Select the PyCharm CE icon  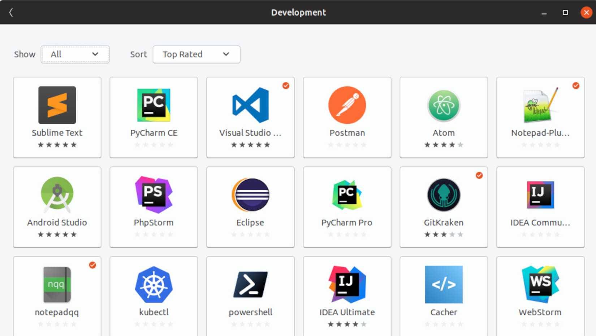(x=154, y=106)
